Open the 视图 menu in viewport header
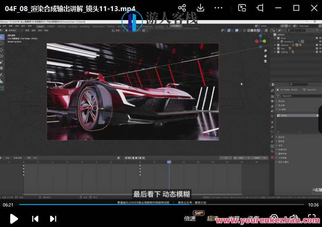 [x=27, y=30]
